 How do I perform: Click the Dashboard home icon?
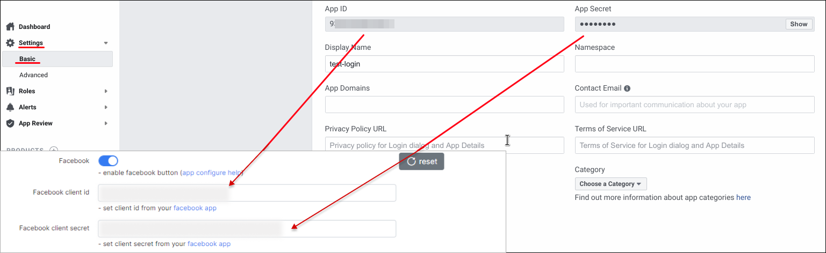click(10, 27)
